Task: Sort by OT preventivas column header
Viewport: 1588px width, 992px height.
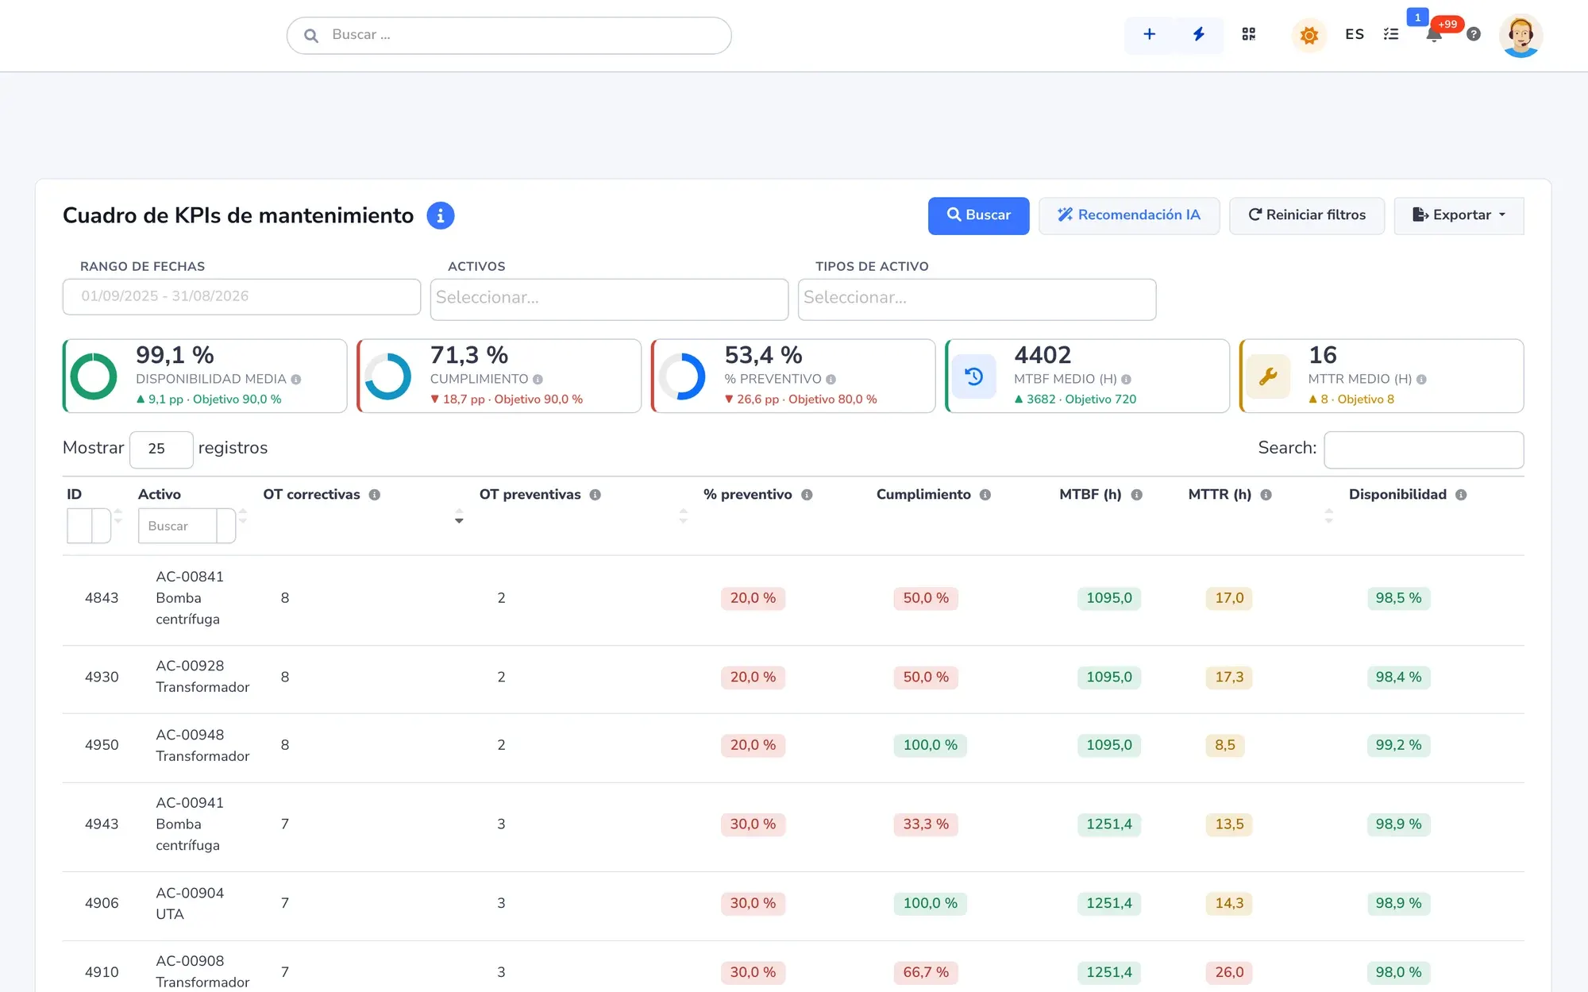Action: (x=530, y=494)
